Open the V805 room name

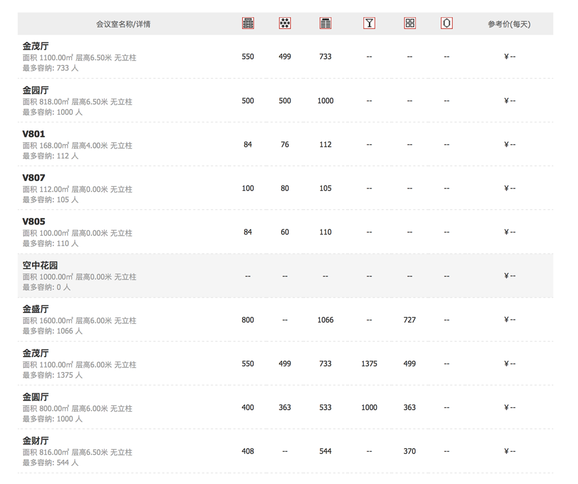34,222
